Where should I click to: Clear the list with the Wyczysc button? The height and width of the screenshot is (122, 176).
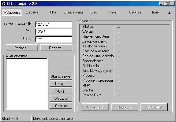point(61,98)
